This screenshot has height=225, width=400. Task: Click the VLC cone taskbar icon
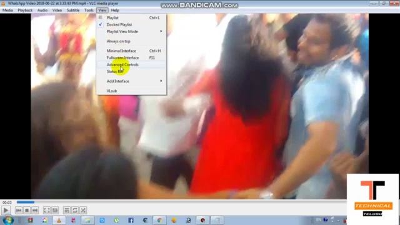click(59, 220)
